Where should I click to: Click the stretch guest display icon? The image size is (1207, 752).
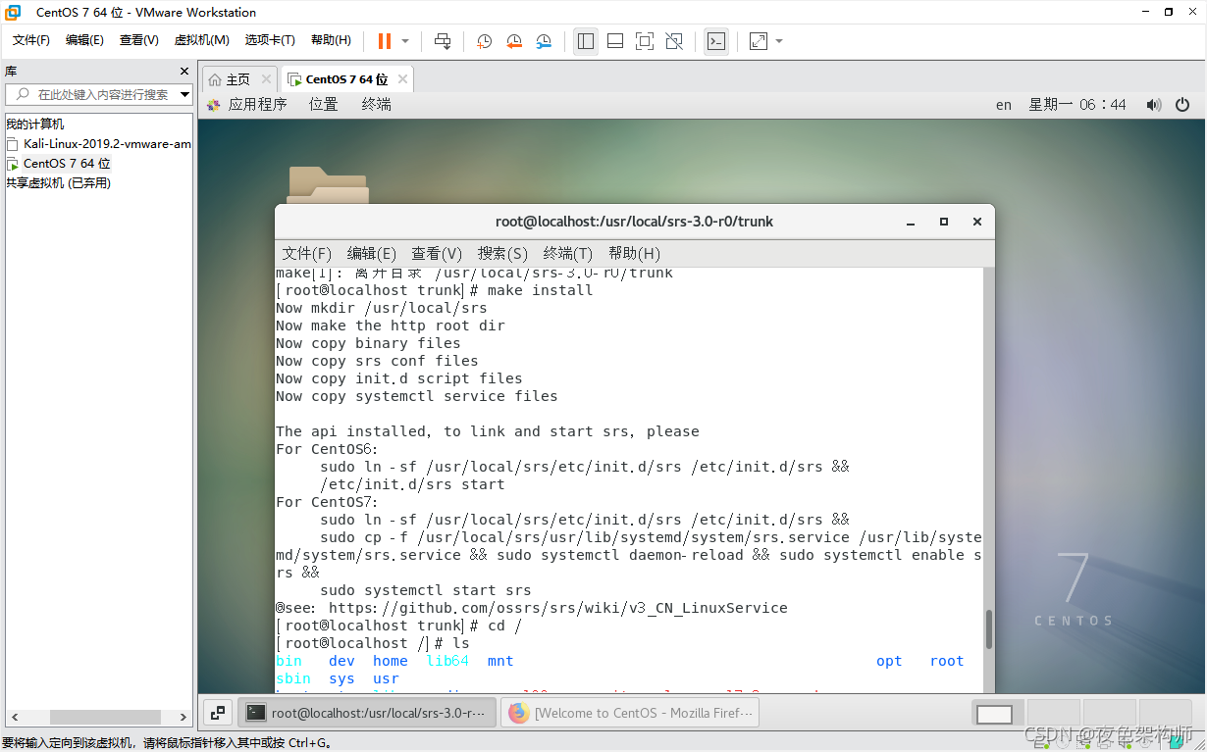(759, 41)
